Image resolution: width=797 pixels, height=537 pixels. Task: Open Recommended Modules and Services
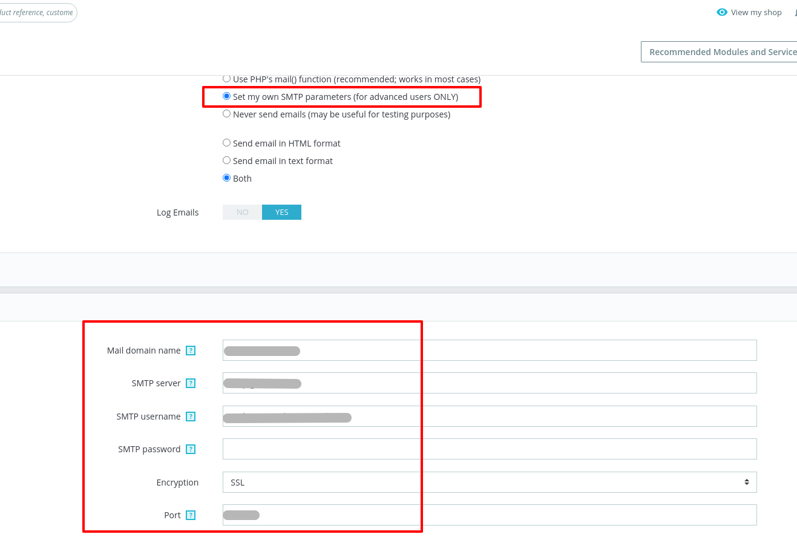click(719, 52)
